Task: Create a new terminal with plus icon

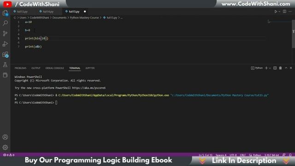Action: point(266,68)
